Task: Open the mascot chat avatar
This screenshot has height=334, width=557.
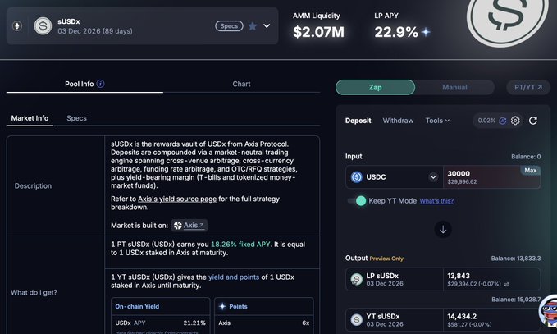Action: 549,312
